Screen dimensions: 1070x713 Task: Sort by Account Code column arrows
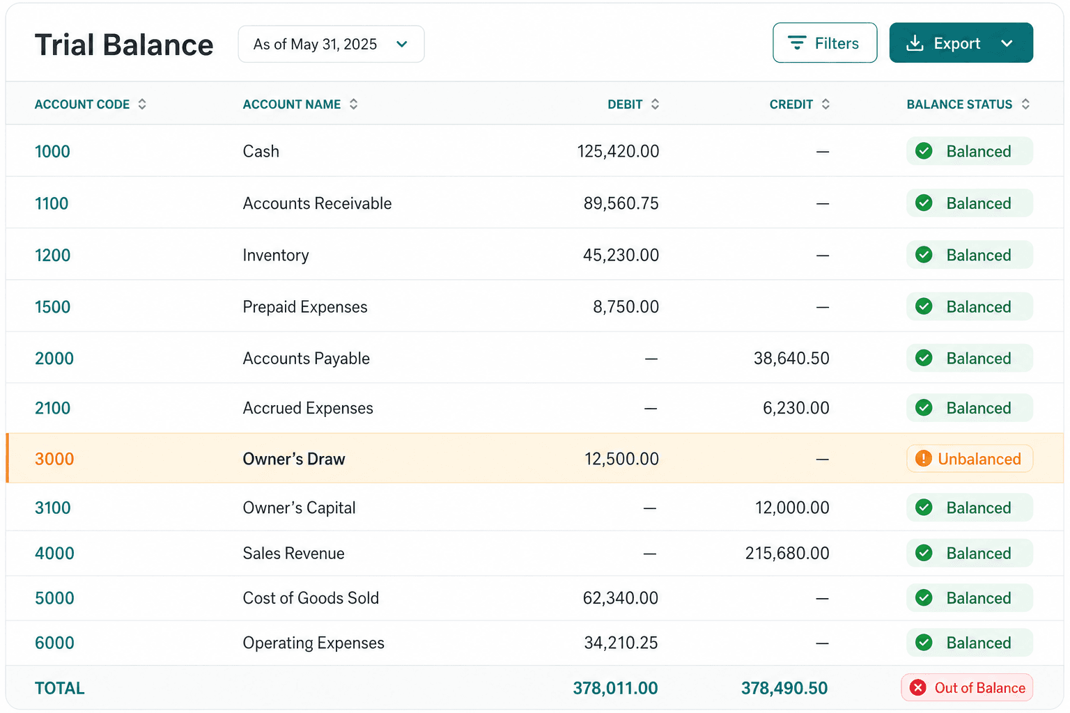click(142, 104)
